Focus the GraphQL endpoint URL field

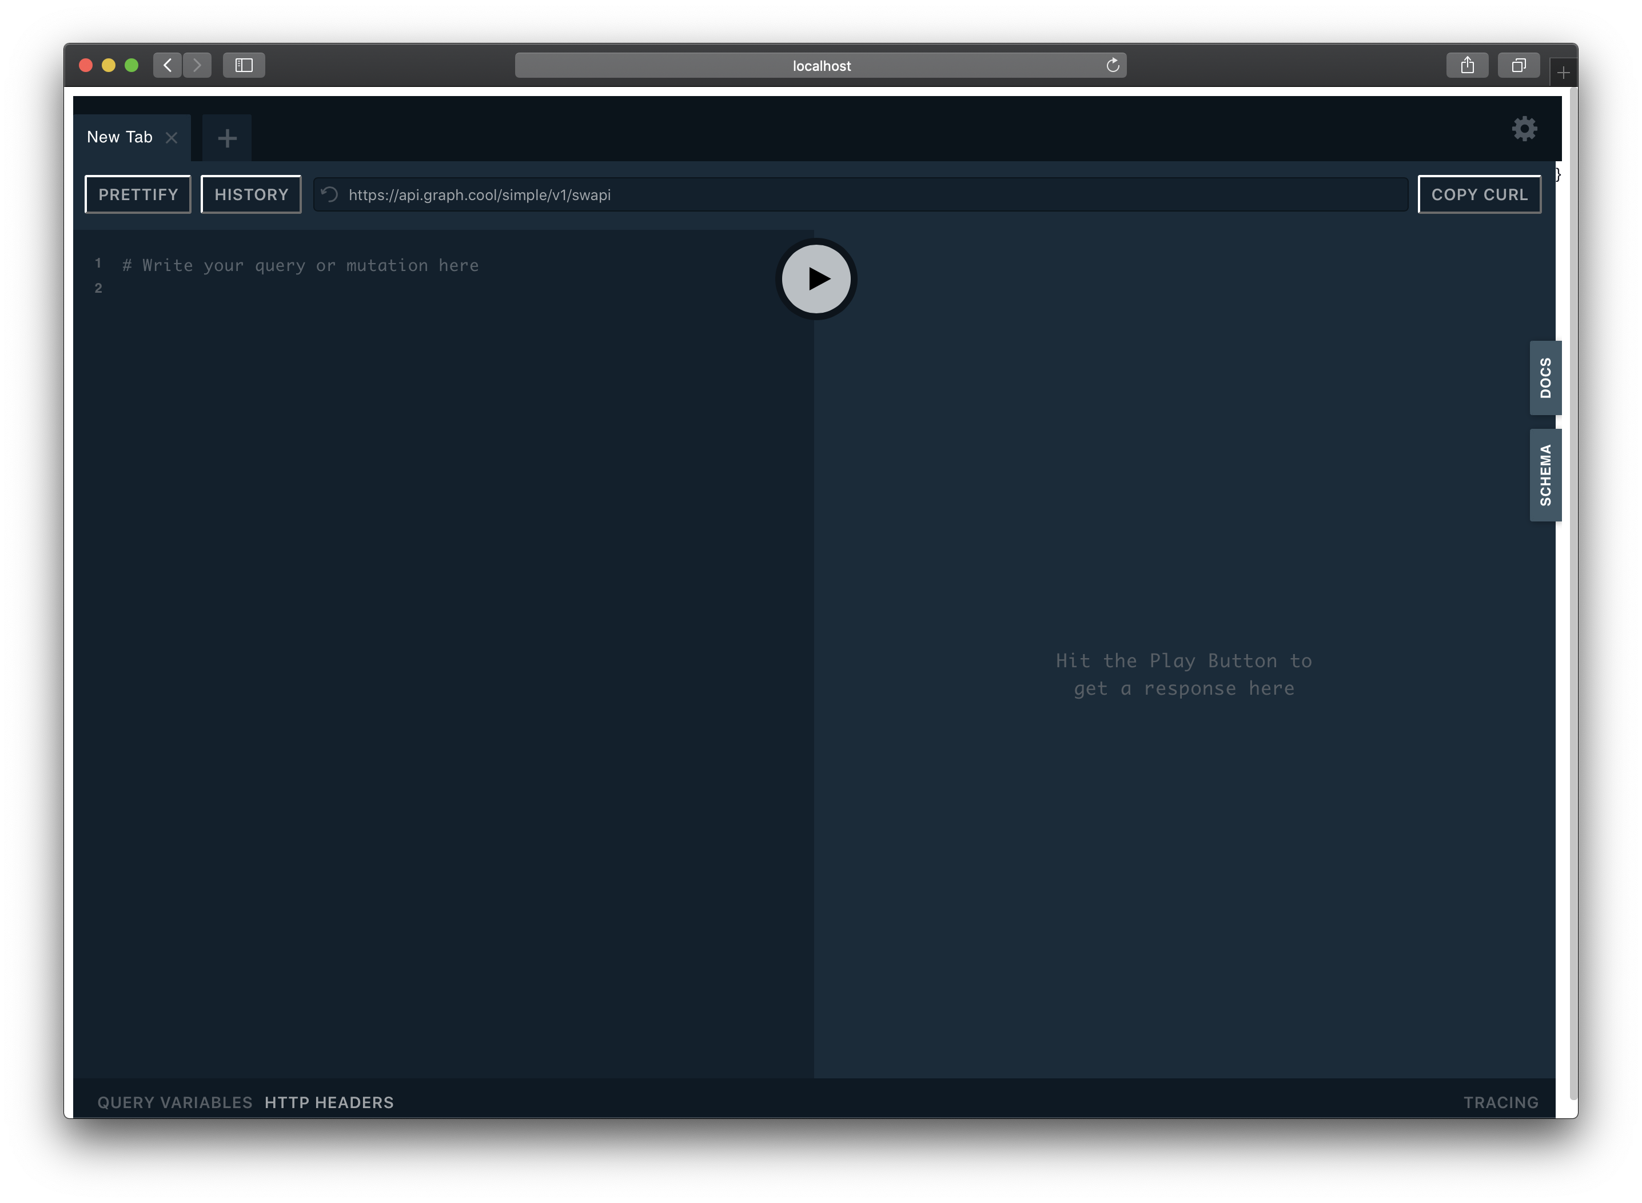pos(860,194)
